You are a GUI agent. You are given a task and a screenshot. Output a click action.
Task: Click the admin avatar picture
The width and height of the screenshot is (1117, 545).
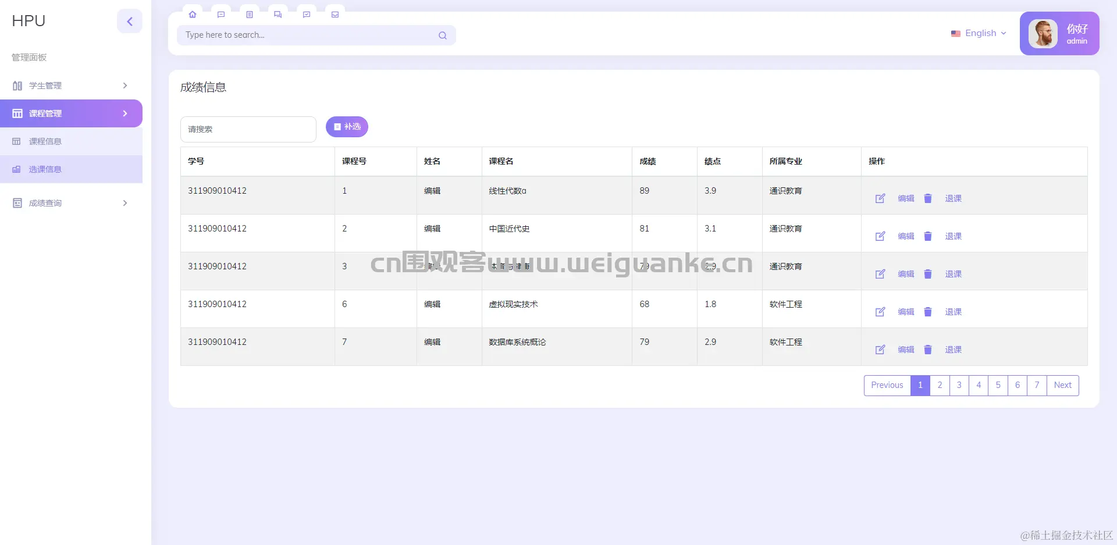point(1043,34)
